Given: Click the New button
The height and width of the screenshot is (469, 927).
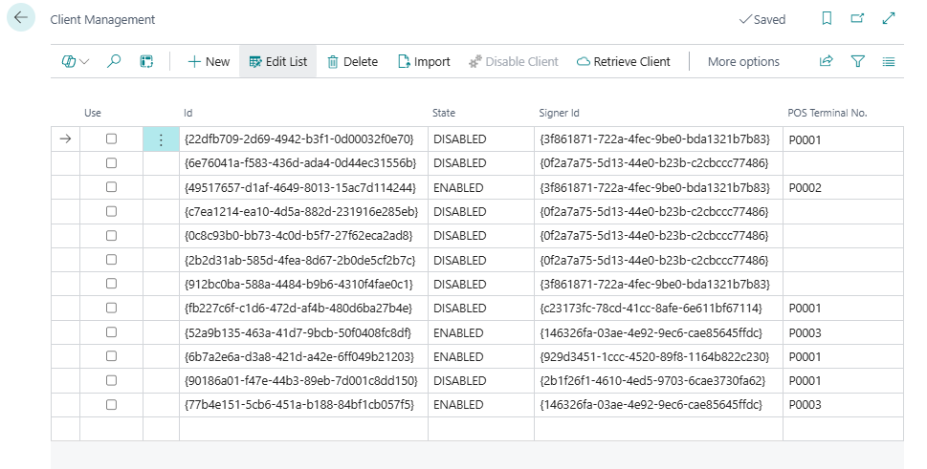Looking at the screenshot, I should pos(209,61).
